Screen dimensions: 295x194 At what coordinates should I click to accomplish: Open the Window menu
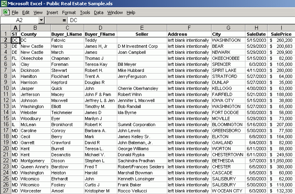115,12
